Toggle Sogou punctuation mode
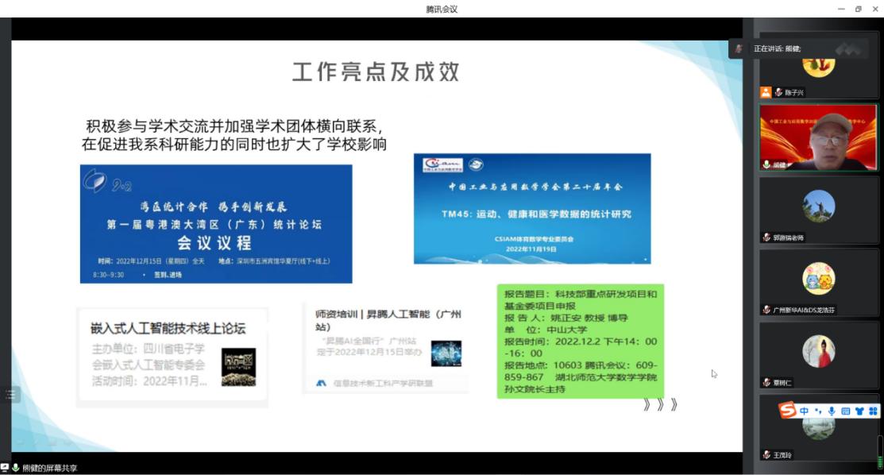The image size is (884, 475). click(817, 411)
